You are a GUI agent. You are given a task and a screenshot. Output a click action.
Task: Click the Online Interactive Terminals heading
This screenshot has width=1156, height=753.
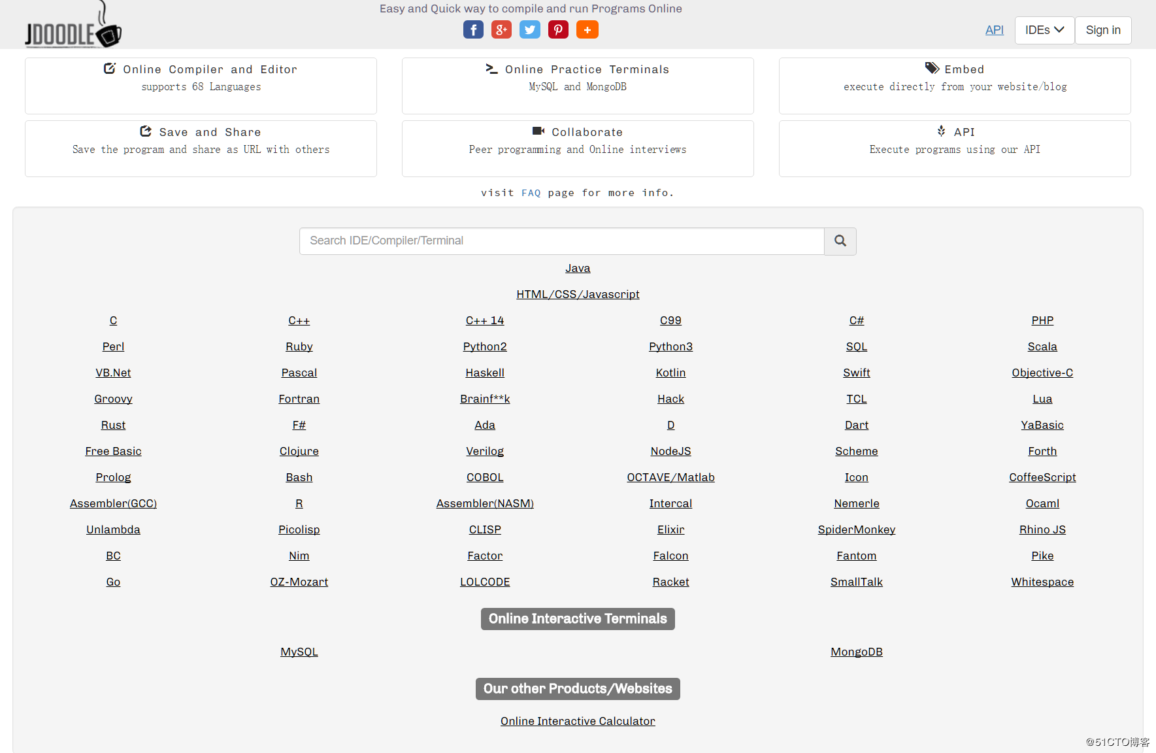[578, 619]
